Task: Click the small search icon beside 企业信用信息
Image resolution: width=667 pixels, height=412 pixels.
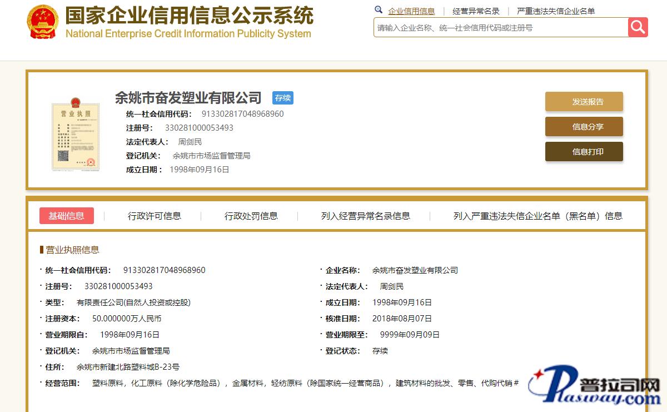Action: (379, 10)
